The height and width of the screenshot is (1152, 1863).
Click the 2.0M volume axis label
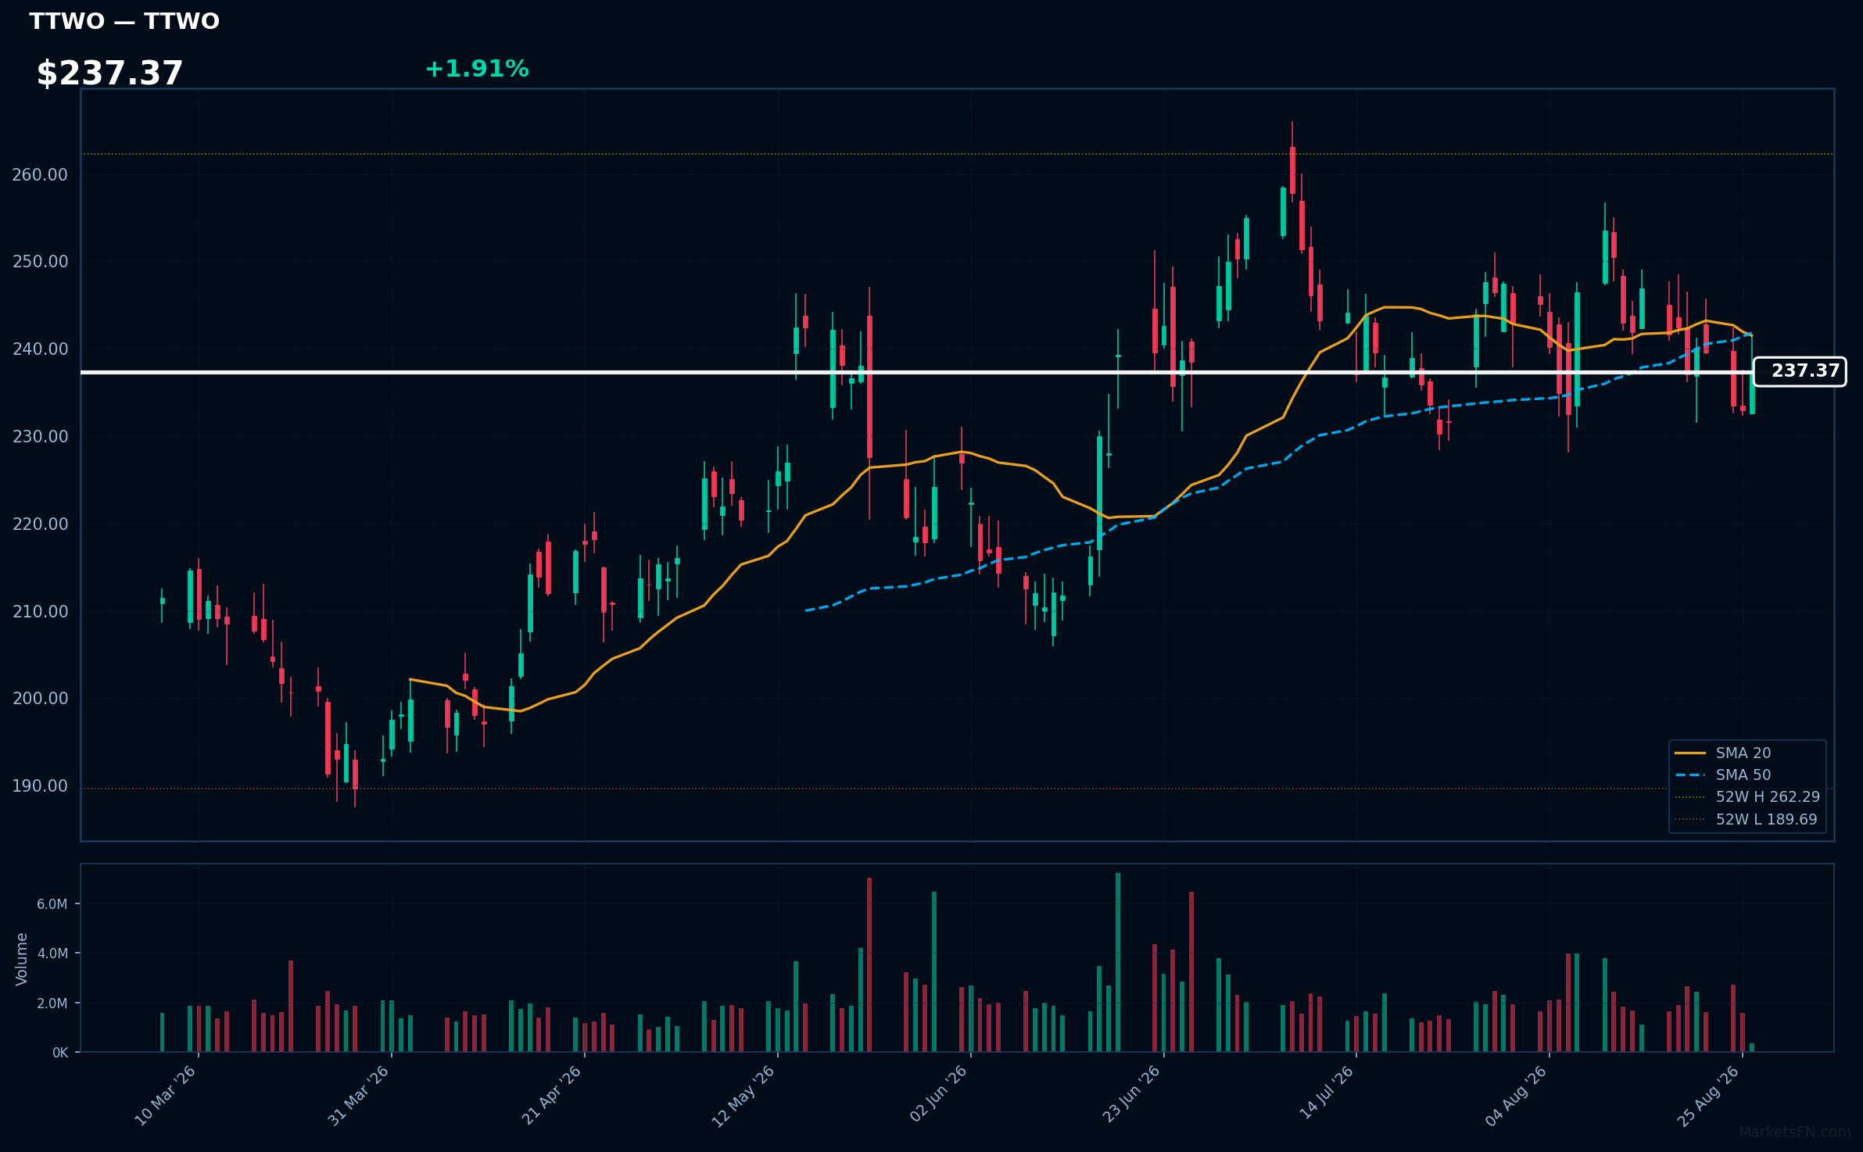coord(52,1004)
